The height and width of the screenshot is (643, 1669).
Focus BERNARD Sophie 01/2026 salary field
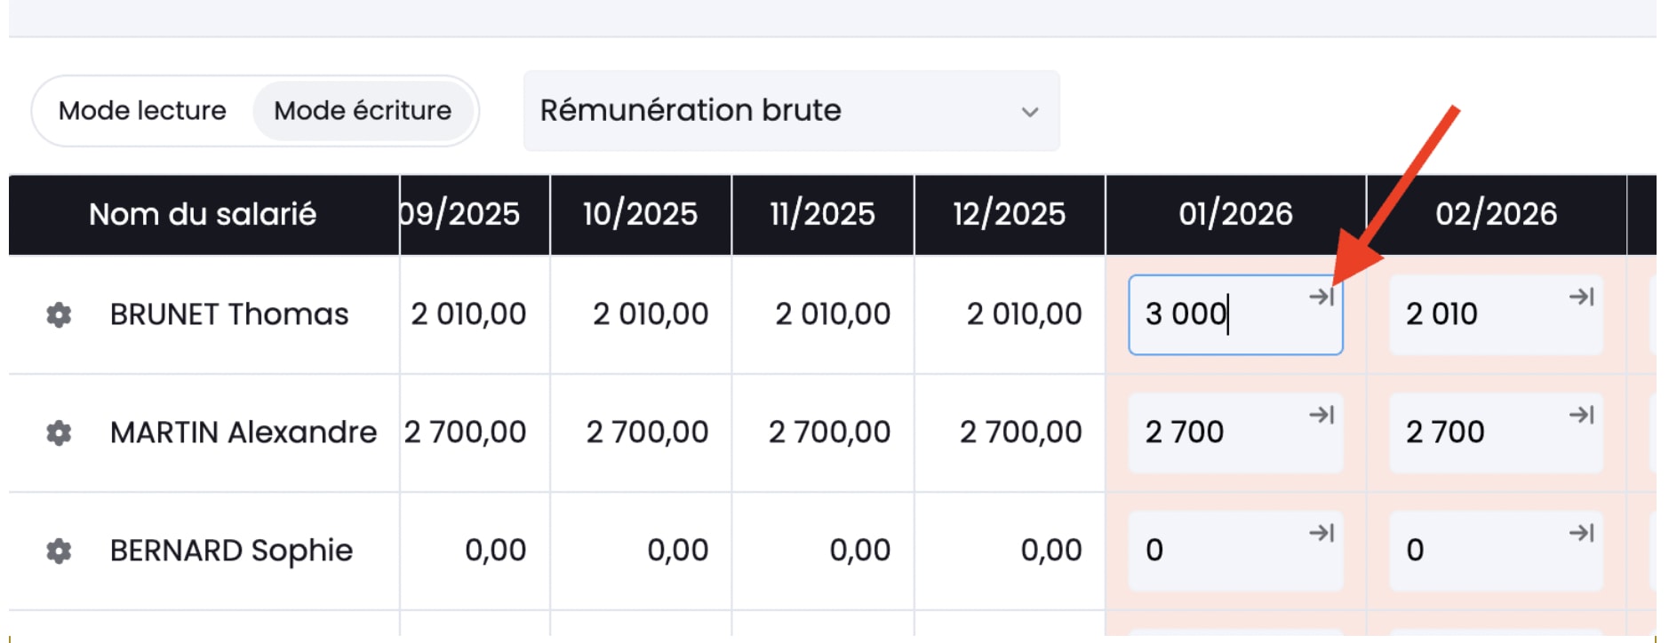point(1218,551)
